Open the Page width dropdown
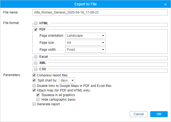 (x=85, y=50)
